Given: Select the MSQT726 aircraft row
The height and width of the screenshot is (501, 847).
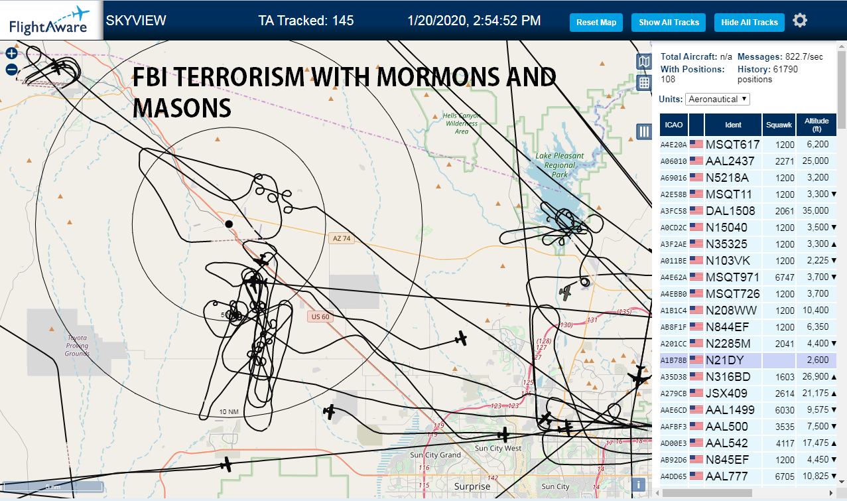Looking at the screenshot, I should click(748, 293).
